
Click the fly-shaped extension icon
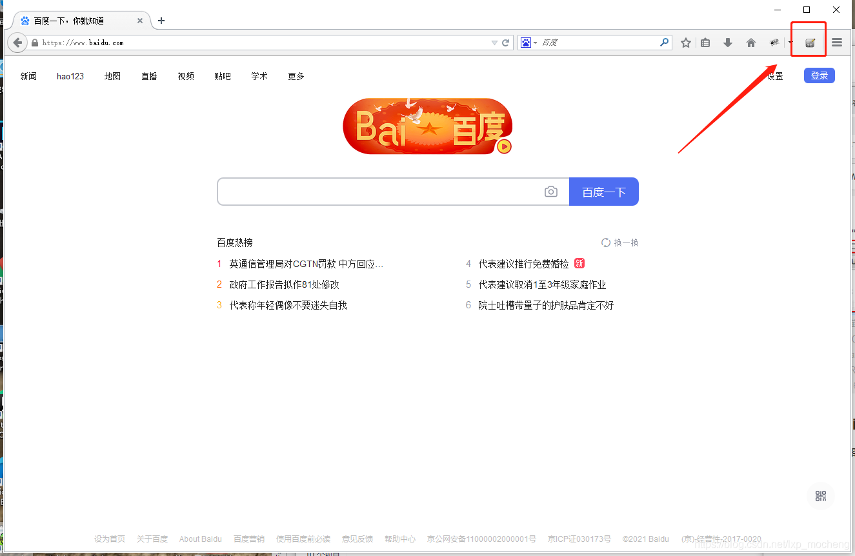point(774,42)
